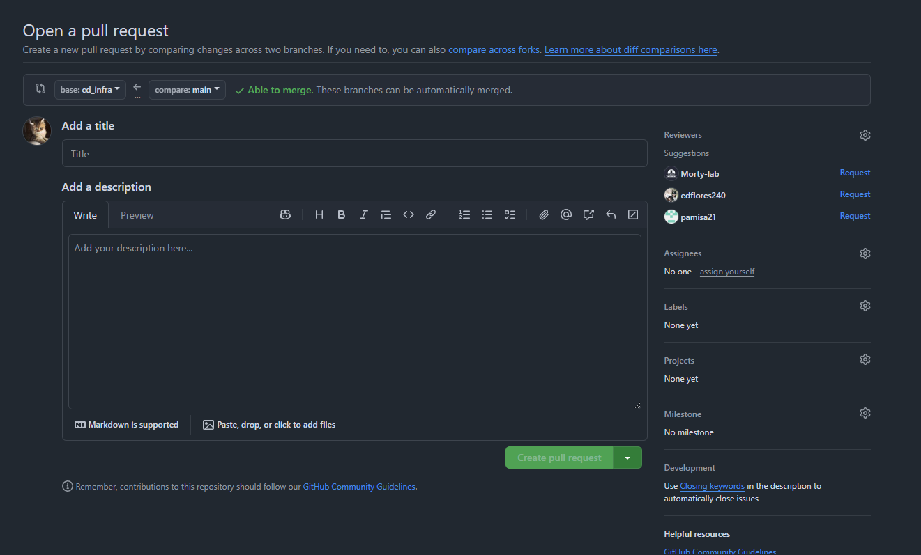The height and width of the screenshot is (555, 921).
Task: Open the Labels gear settings
Action: (x=865, y=306)
